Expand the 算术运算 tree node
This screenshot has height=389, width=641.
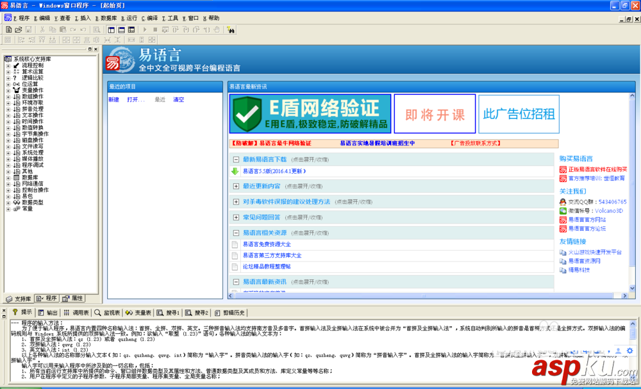8,72
